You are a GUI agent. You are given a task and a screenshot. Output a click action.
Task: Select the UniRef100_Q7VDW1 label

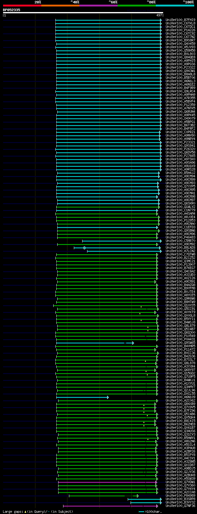(x=180, y=482)
